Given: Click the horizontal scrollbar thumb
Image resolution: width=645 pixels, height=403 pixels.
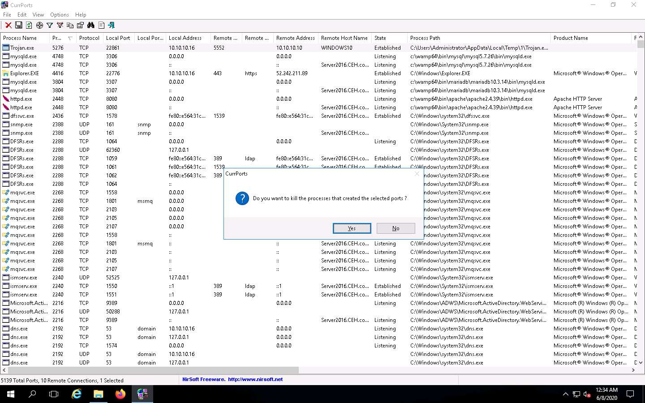Looking at the screenshot, I should click(x=153, y=370).
